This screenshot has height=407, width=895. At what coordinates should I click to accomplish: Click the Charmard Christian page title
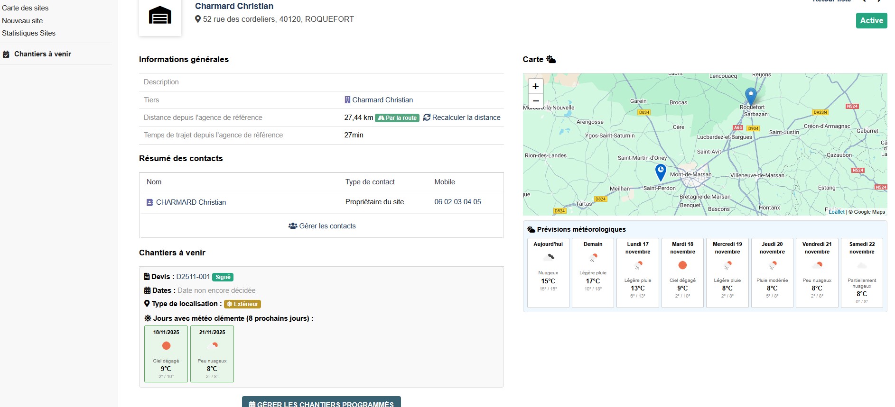point(234,6)
